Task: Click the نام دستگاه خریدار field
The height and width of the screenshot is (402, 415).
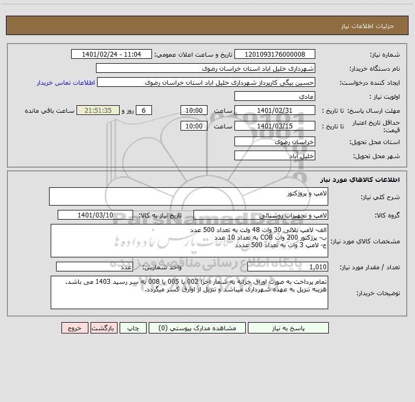Action: point(205,68)
